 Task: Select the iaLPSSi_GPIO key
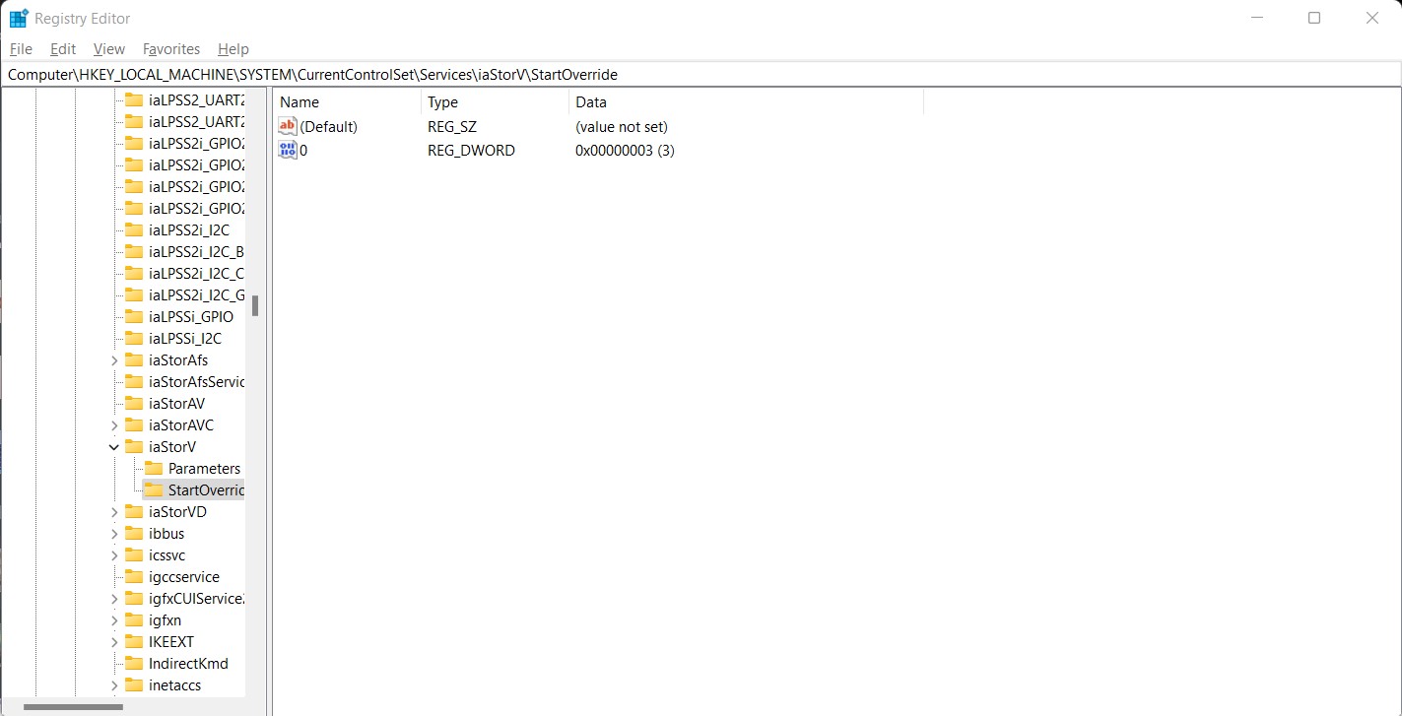tap(190, 316)
